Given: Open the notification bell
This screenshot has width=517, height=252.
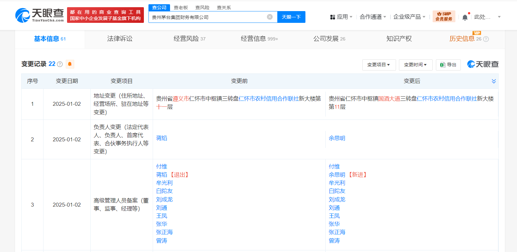Looking at the screenshot, I should tap(465, 17).
